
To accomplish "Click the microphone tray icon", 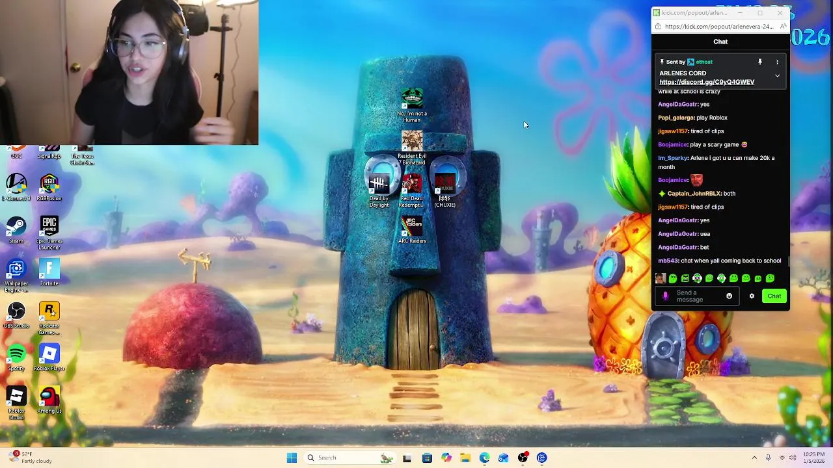I will tap(768, 458).
